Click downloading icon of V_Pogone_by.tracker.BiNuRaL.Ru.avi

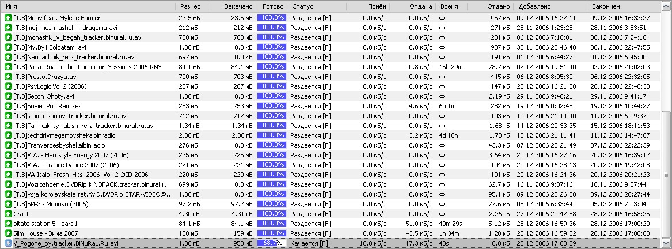tap(8, 243)
